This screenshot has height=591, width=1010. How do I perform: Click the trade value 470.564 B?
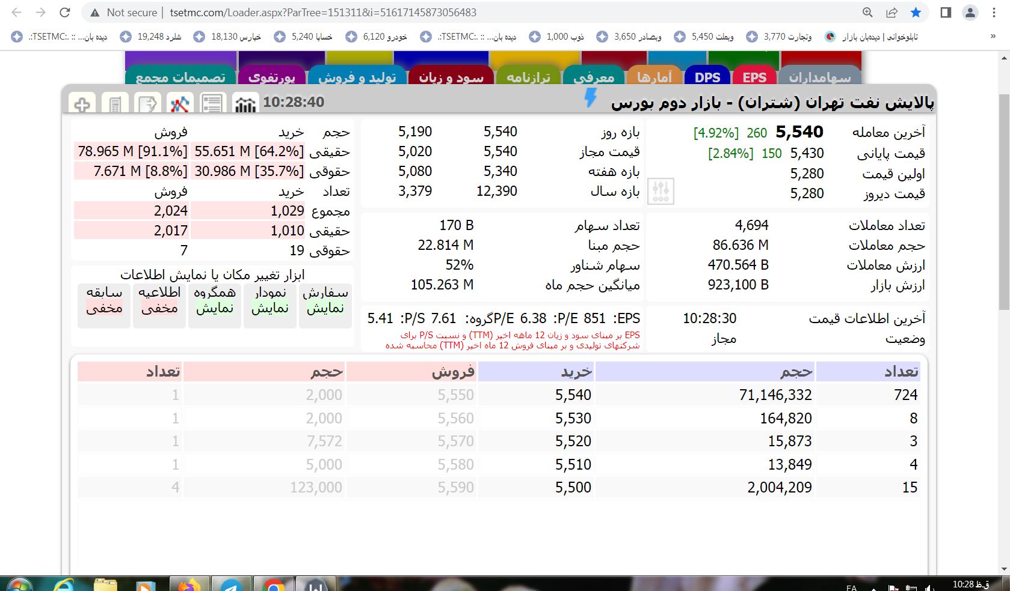click(738, 265)
